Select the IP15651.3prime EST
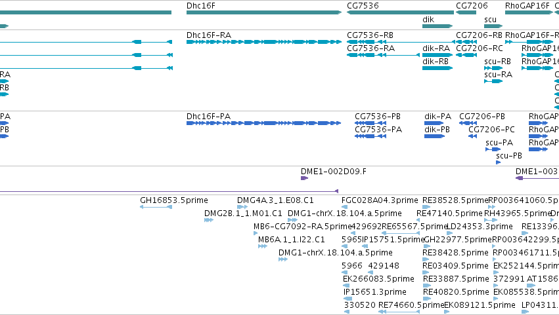The height and width of the screenshot is (315, 559). (x=347, y=299)
